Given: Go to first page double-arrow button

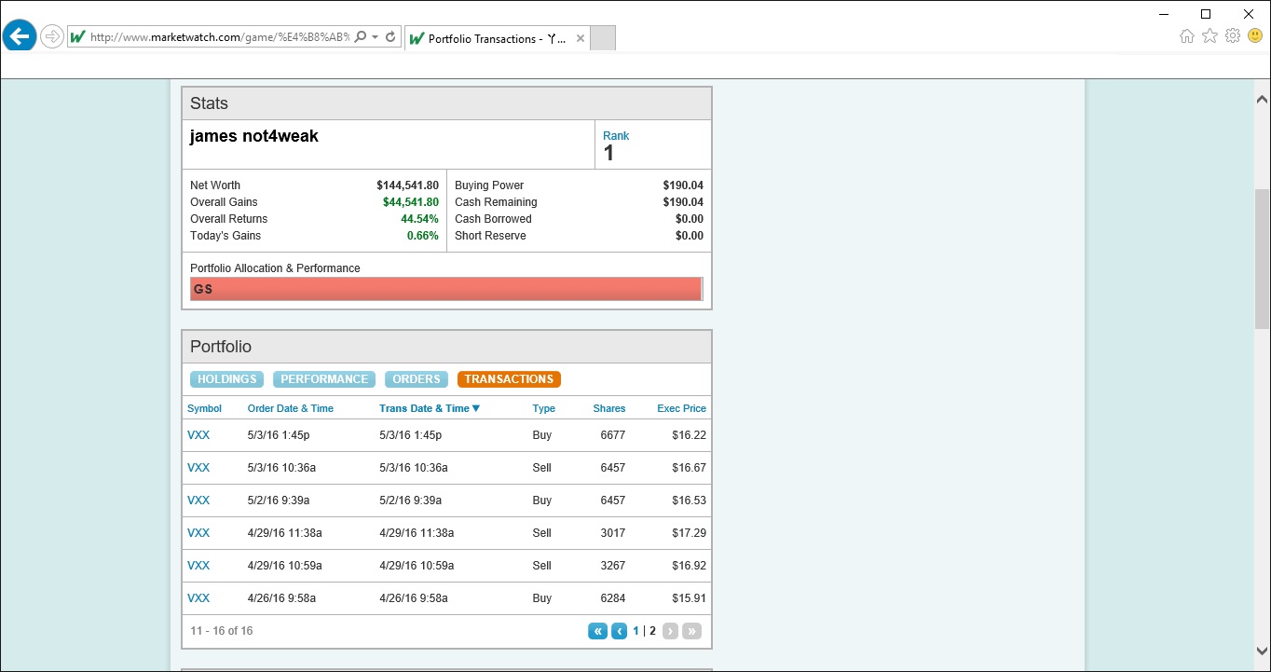Looking at the screenshot, I should tap(598, 631).
